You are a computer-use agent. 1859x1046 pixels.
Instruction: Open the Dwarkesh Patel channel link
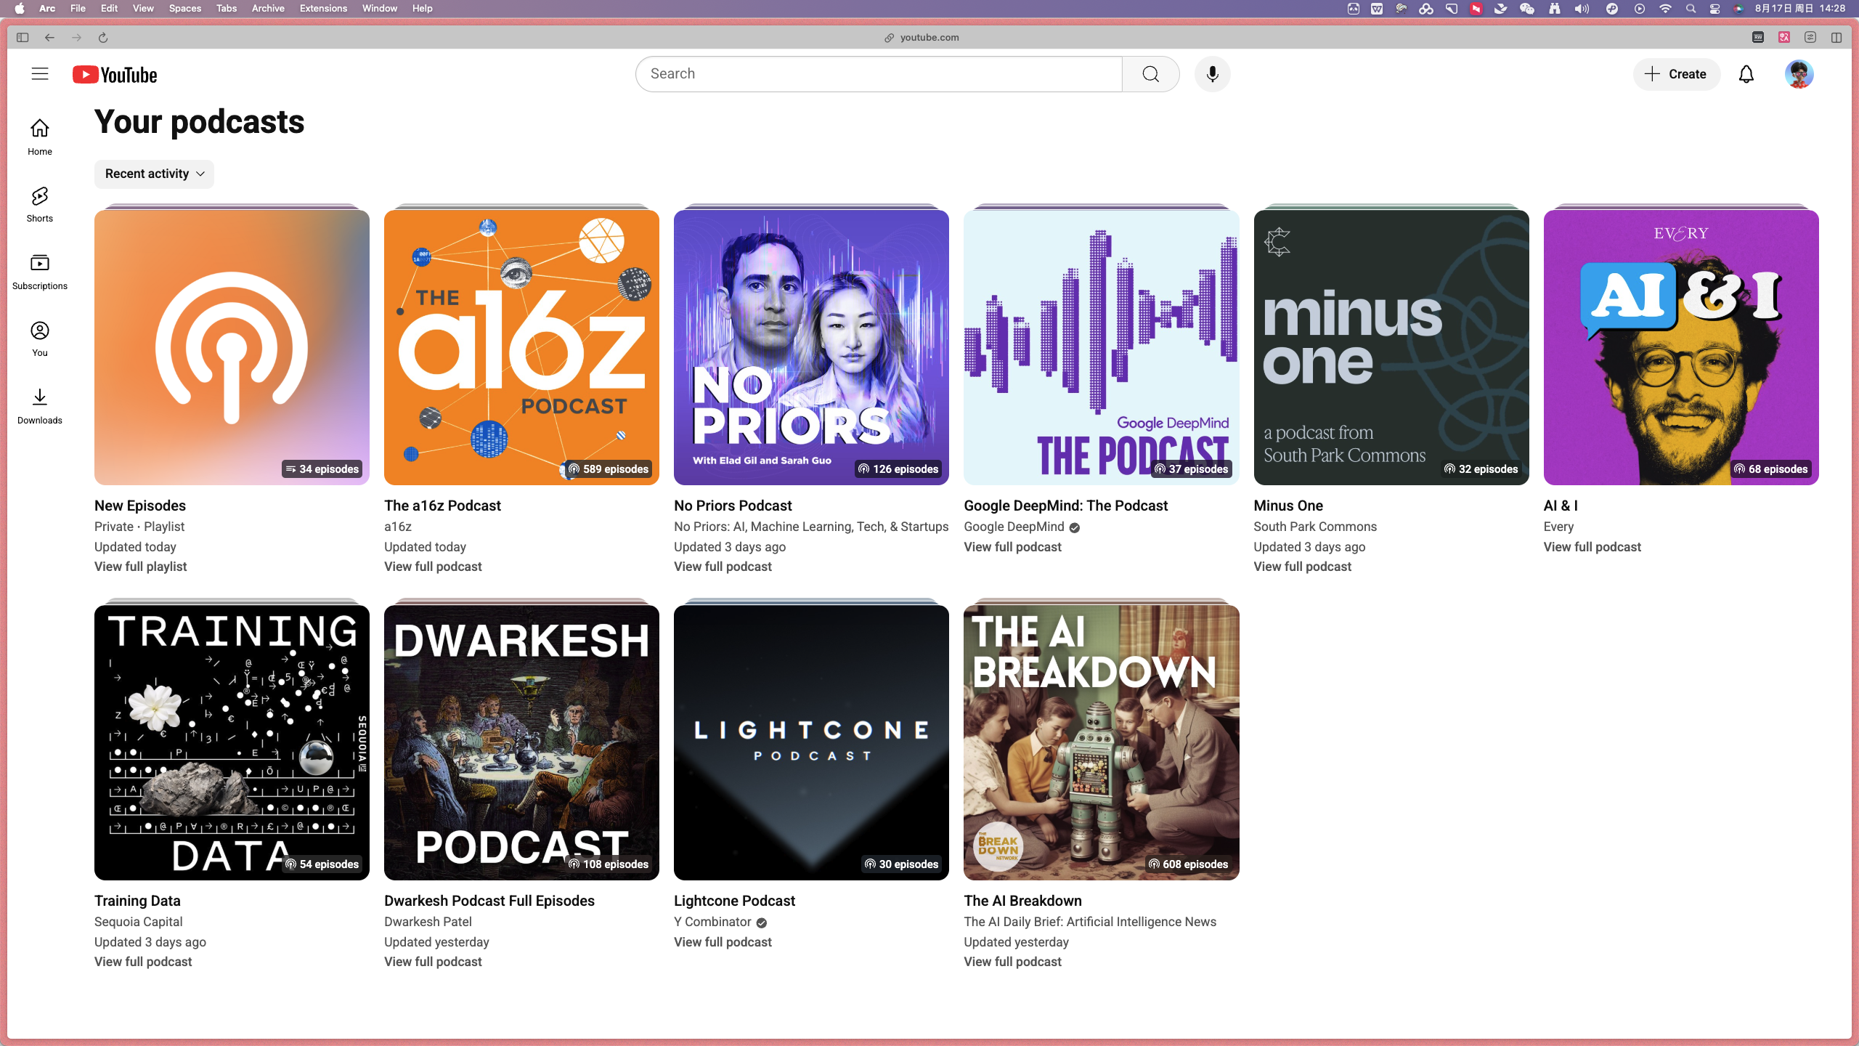tap(428, 922)
